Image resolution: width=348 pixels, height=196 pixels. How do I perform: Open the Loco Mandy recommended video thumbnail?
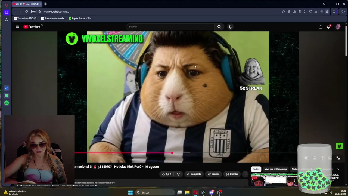[x=274, y=180]
